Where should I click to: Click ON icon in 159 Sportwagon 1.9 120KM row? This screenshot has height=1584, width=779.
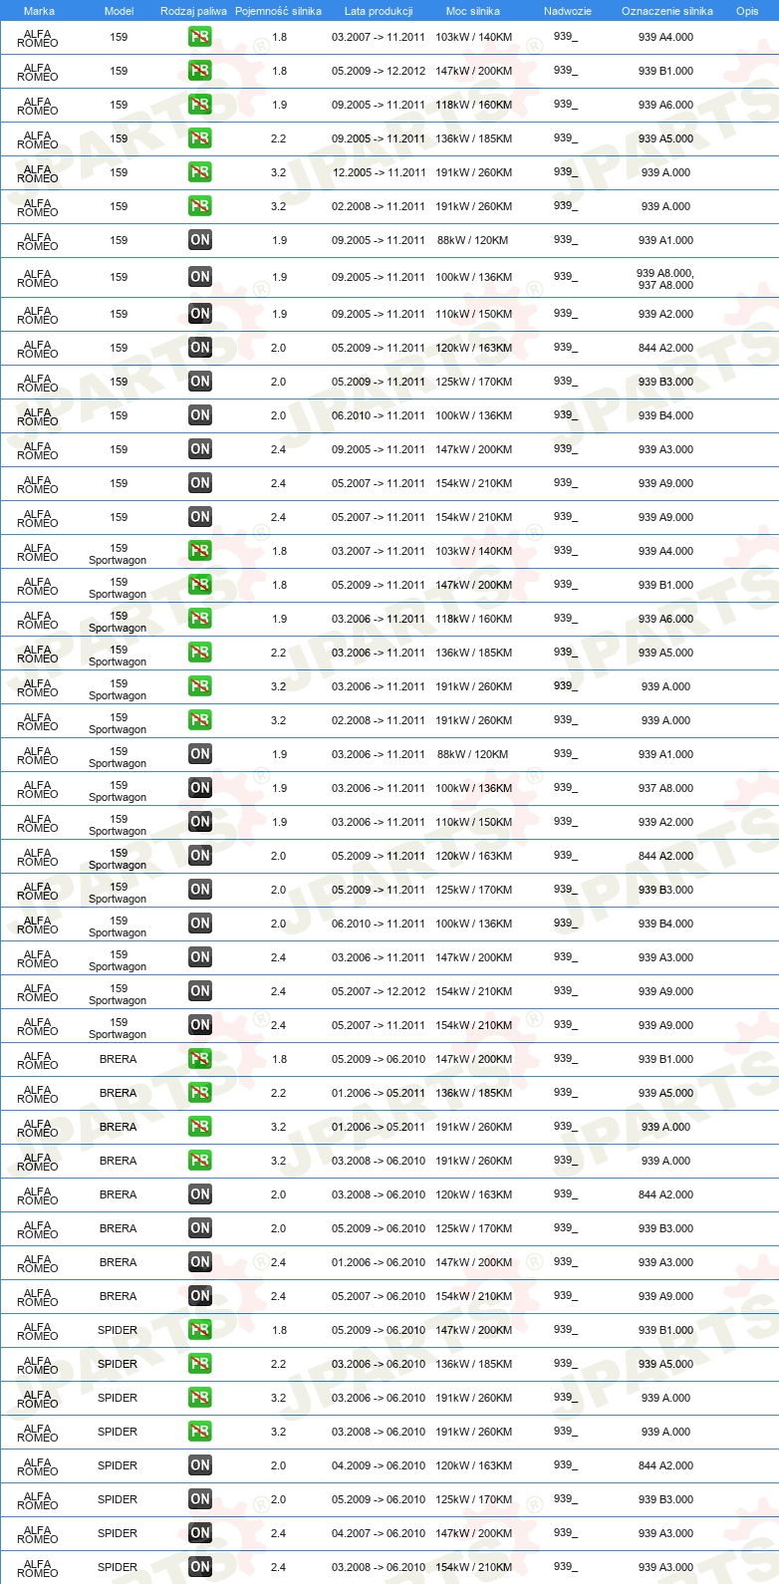pos(200,754)
